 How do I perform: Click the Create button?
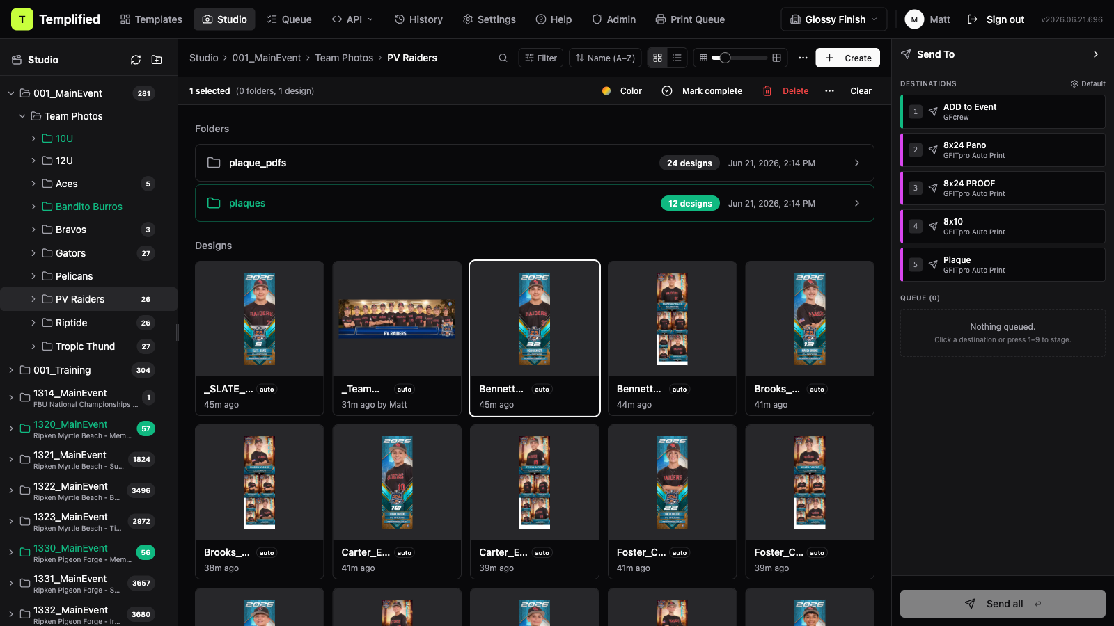click(848, 58)
